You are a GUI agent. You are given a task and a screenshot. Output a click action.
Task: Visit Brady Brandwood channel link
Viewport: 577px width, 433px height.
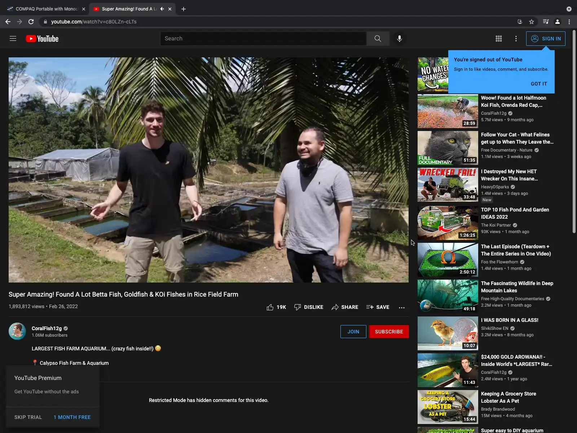click(498, 409)
